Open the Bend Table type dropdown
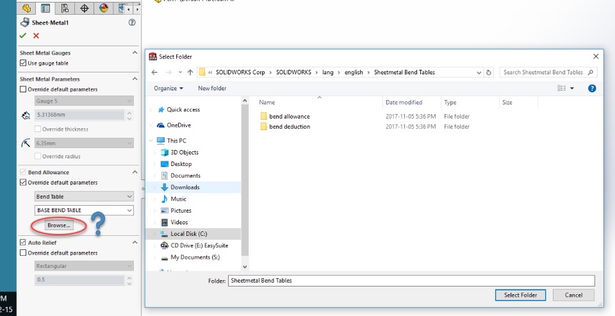The image size is (615, 316). click(x=84, y=197)
